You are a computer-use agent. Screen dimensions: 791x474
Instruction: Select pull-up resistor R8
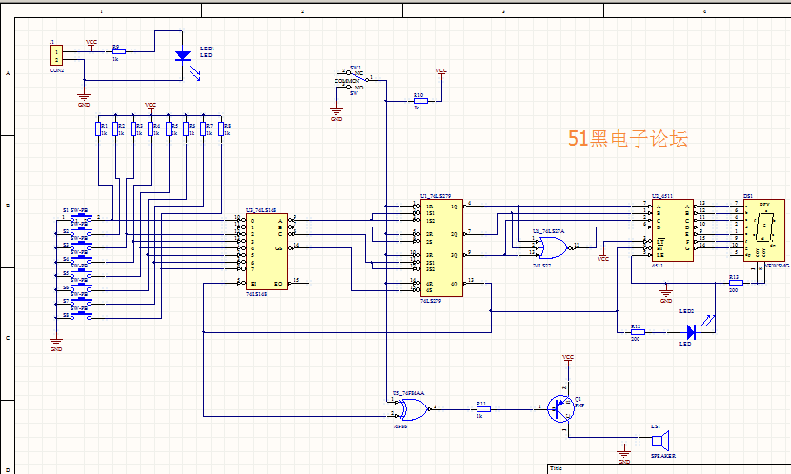coord(221,128)
